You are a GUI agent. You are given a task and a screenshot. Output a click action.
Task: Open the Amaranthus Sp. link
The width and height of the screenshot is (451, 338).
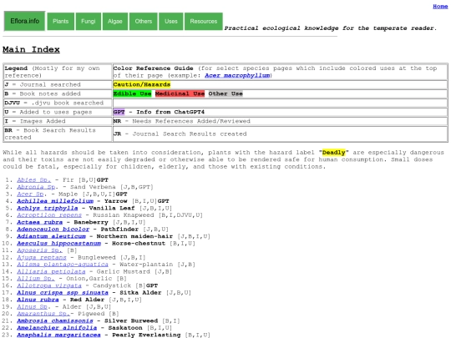(x=43, y=314)
